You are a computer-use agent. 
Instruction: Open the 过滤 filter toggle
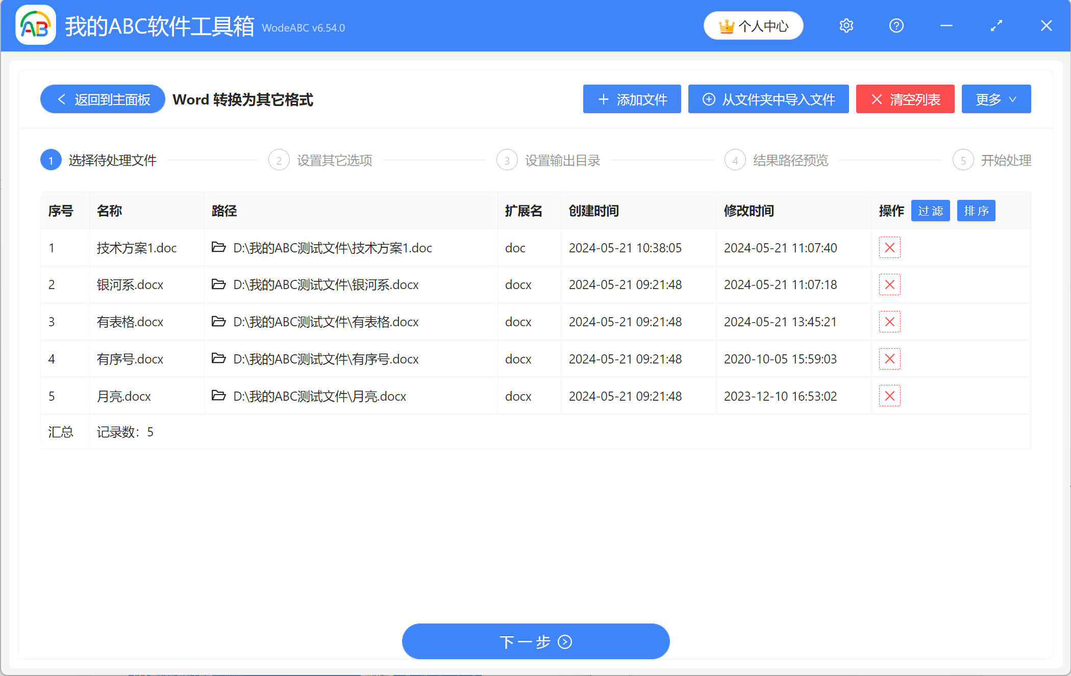(x=930, y=211)
